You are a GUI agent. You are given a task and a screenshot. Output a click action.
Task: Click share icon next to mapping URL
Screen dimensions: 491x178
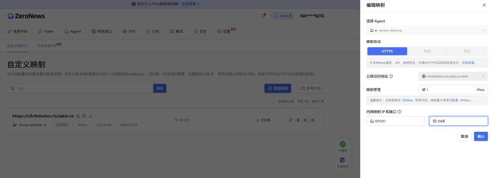78,116
